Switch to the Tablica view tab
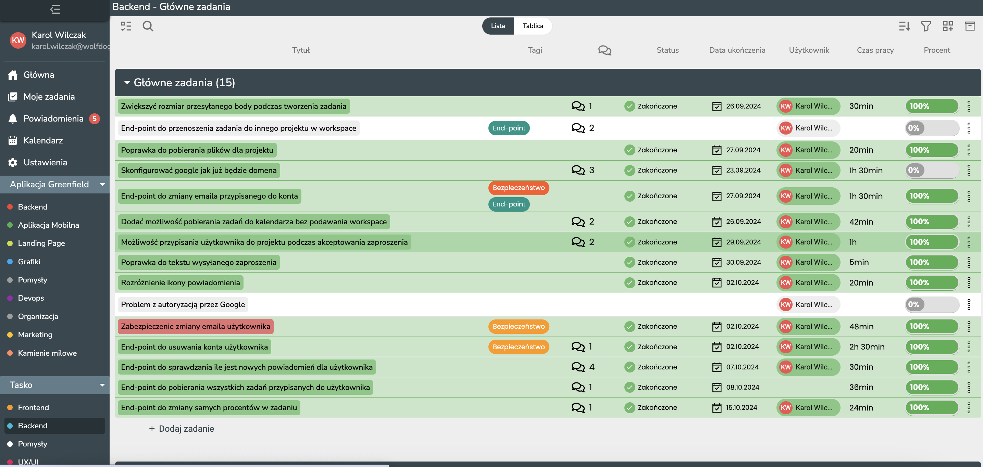 click(533, 26)
